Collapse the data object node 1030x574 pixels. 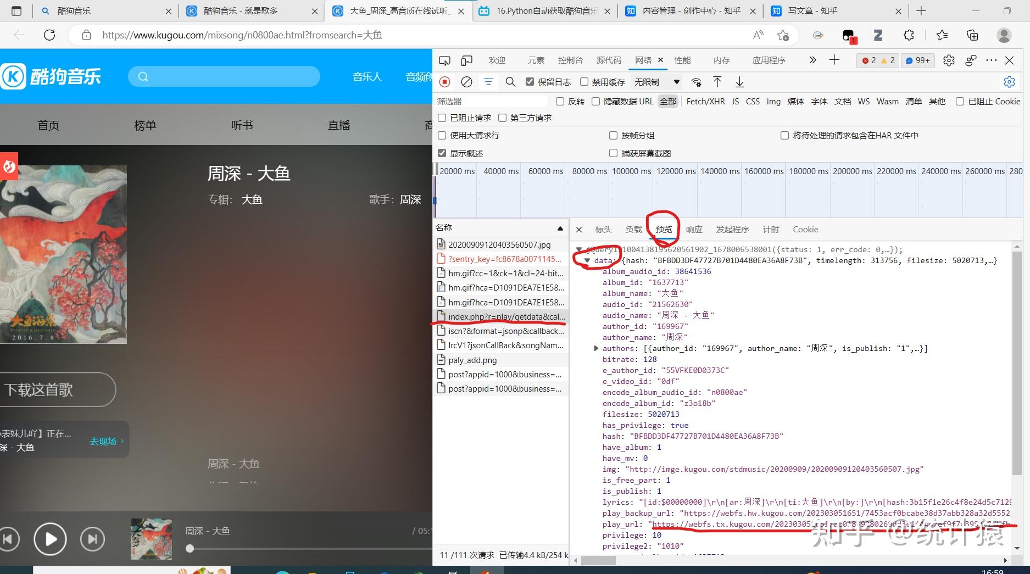click(x=587, y=261)
